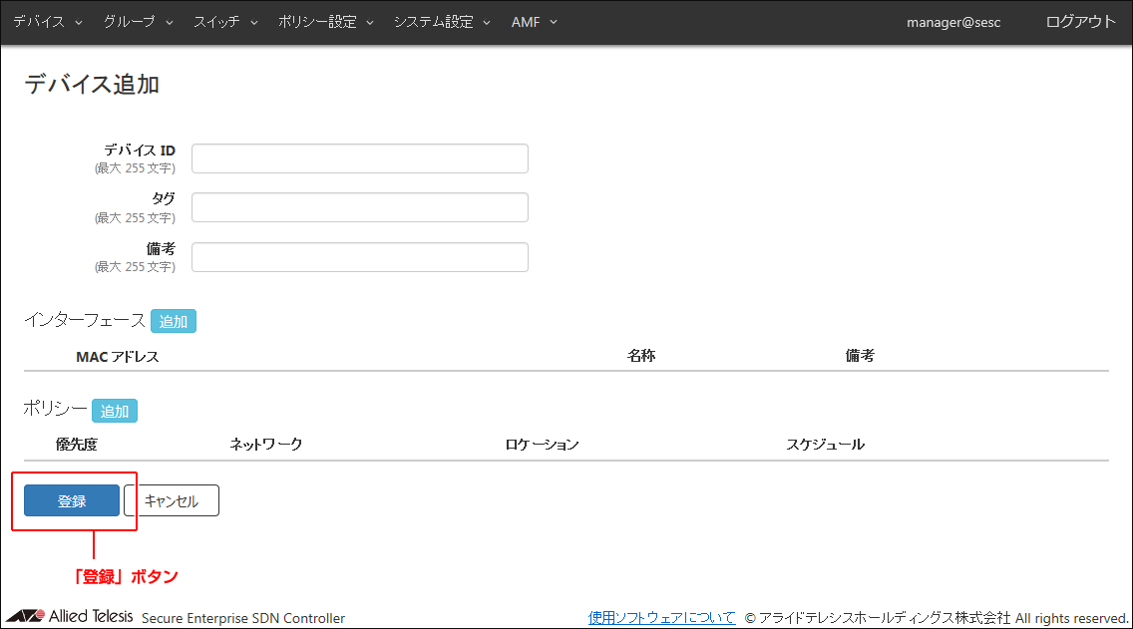Click the ポリシー設定 menu chevron arrow

point(369,22)
